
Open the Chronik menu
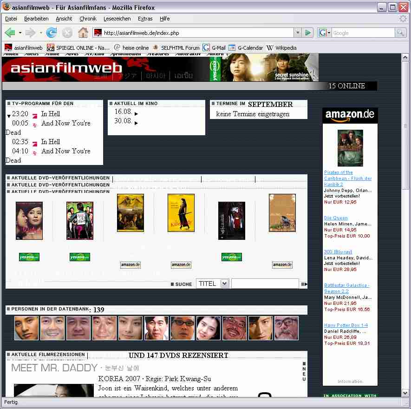coord(88,19)
